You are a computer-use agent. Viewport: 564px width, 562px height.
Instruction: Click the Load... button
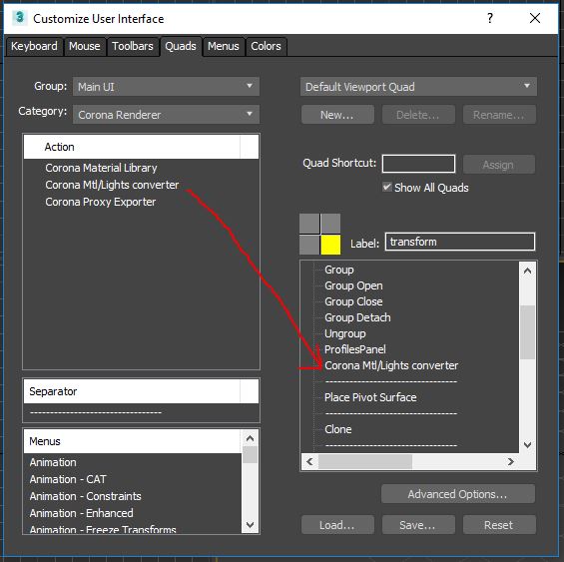[337, 525]
